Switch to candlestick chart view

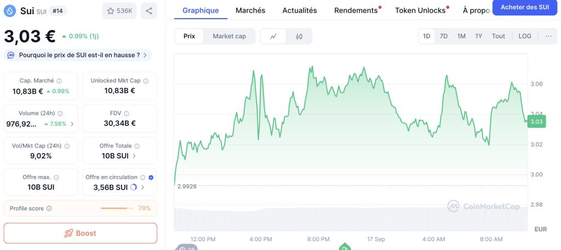pos(299,36)
